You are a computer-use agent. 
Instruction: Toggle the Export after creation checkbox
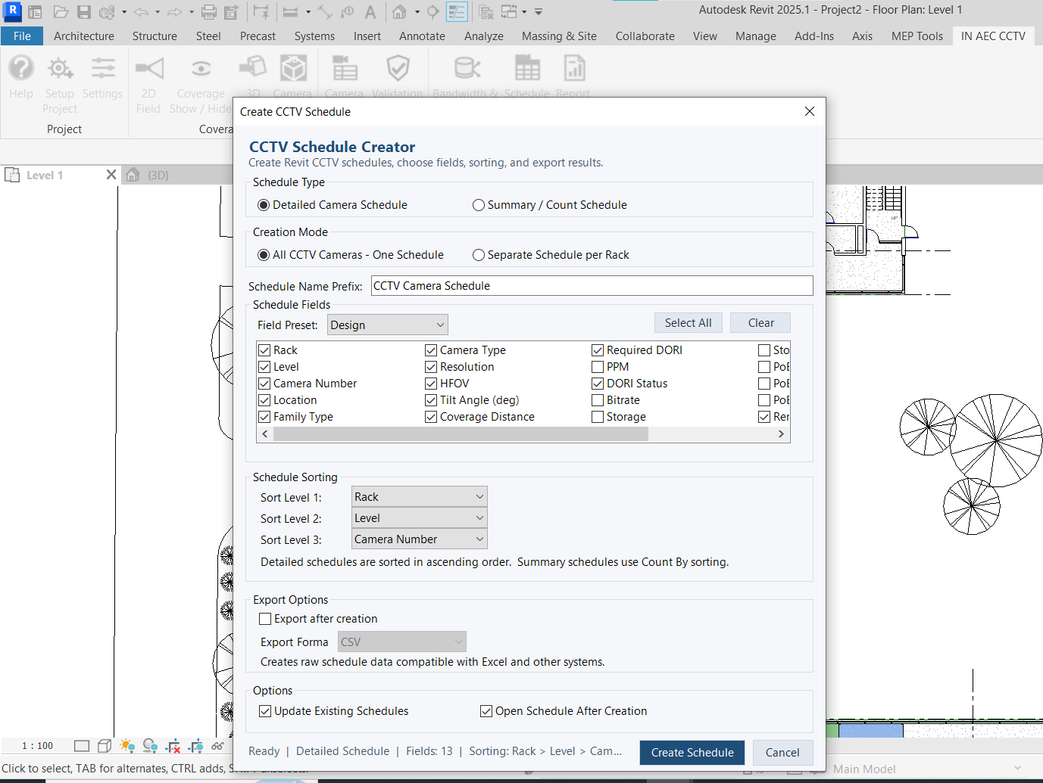click(x=265, y=619)
